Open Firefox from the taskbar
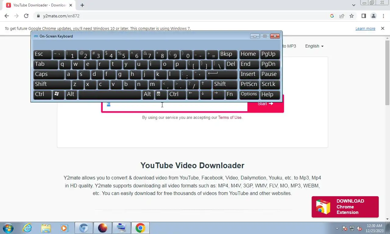The image size is (390, 234). pyautogui.click(x=103, y=228)
